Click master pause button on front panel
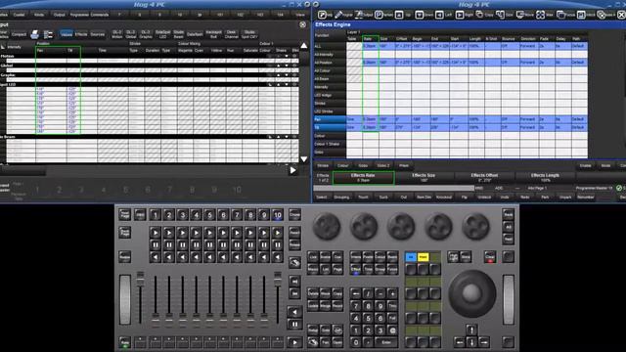Screen dimensions: 626x352 (295, 324)
